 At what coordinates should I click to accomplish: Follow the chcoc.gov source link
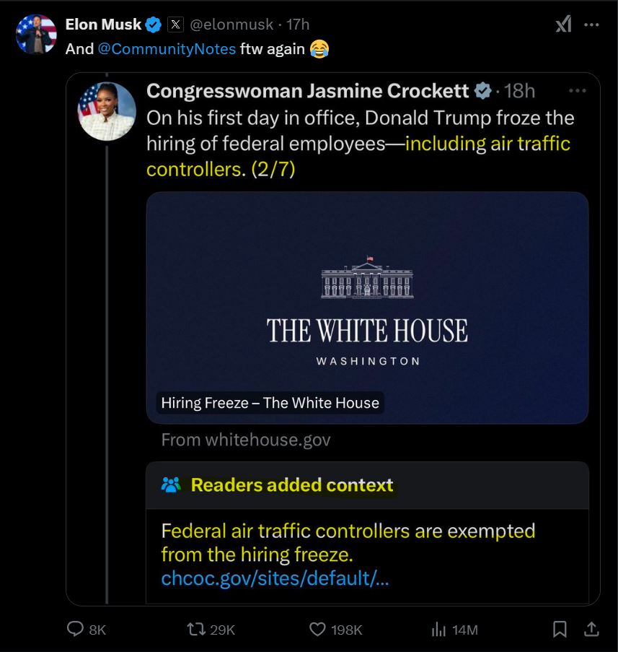pyautogui.click(x=275, y=578)
